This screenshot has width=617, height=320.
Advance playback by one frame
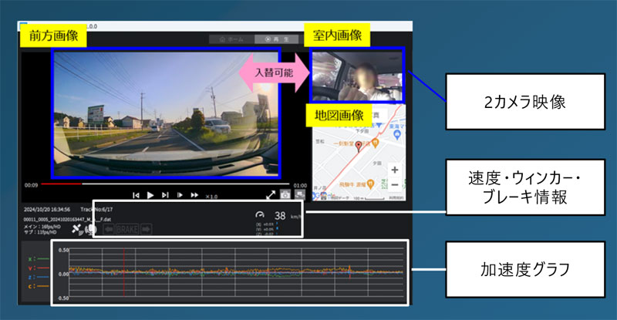pyautogui.click(x=180, y=195)
